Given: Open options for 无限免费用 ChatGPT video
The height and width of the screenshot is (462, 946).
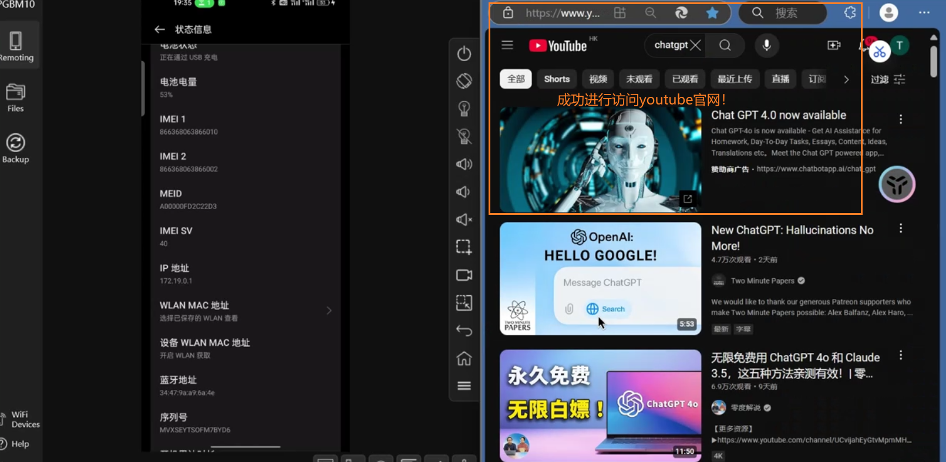Looking at the screenshot, I should pyautogui.click(x=901, y=355).
